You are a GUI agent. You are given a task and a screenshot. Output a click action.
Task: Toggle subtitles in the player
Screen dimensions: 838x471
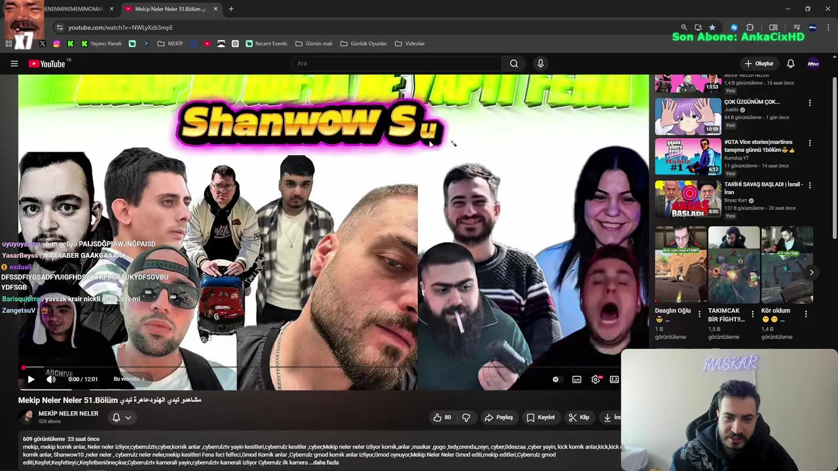click(576, 379)
